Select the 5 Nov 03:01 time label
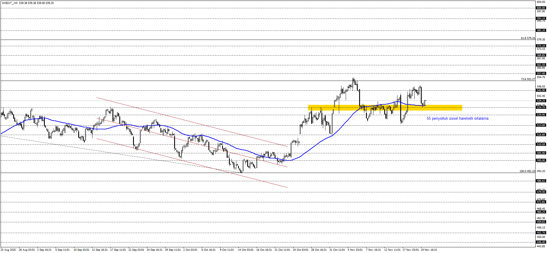 point(355,250)
